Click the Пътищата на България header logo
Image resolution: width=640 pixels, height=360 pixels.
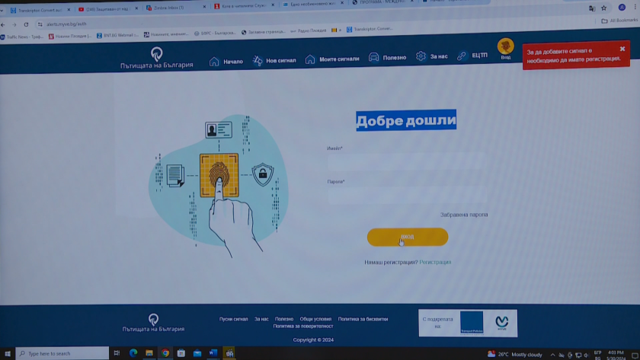point(156,58)
